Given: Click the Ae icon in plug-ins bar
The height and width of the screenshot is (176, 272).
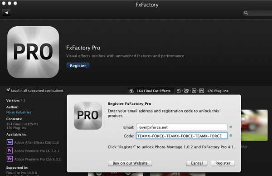Looking at the screenshot, I should point(194,91).
